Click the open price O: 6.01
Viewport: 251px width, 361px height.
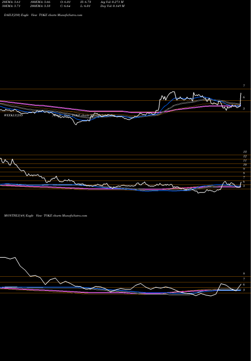point(66,2)
